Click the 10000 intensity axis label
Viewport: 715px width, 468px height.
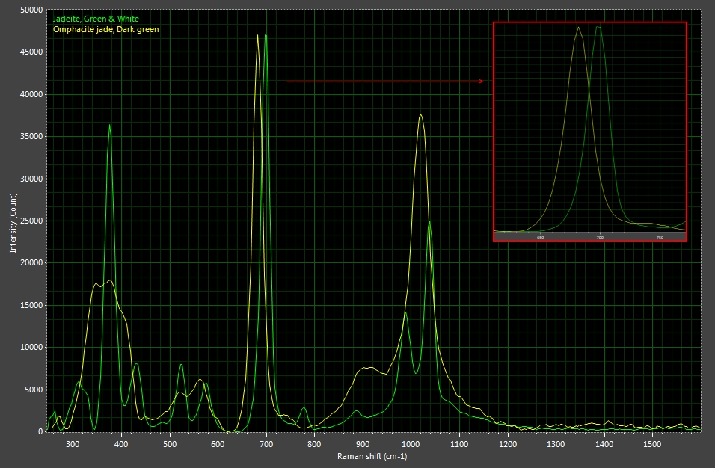(32, 347)
